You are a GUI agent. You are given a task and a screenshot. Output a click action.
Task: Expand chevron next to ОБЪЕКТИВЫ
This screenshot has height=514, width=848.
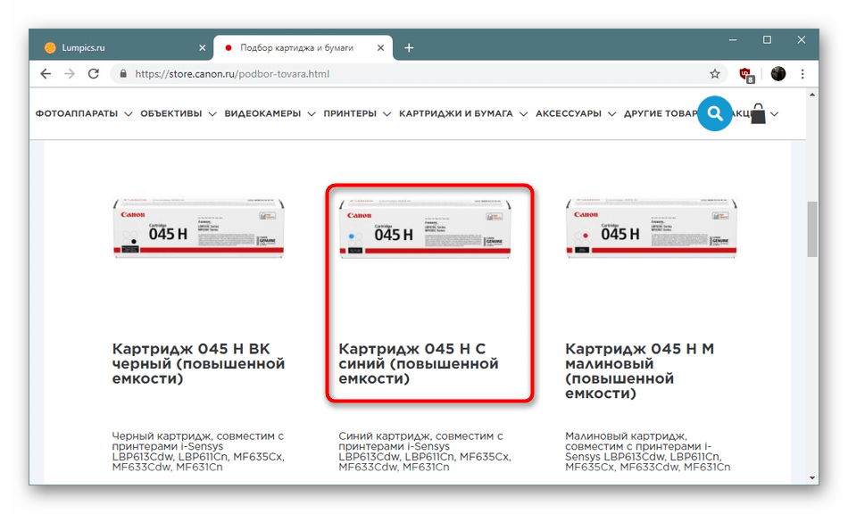click(212, 114)
